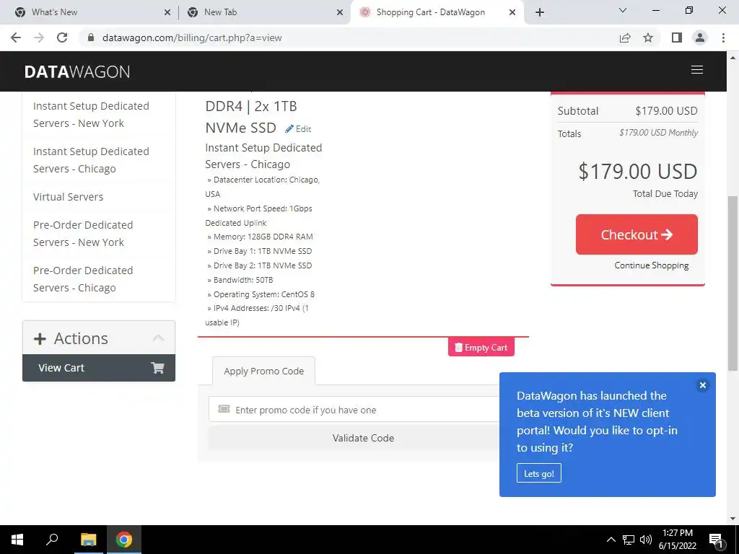Image resolution: width=739 pixels, height=554 pixels.
Task: Click the browser back arrow
Action: (16, 38)
